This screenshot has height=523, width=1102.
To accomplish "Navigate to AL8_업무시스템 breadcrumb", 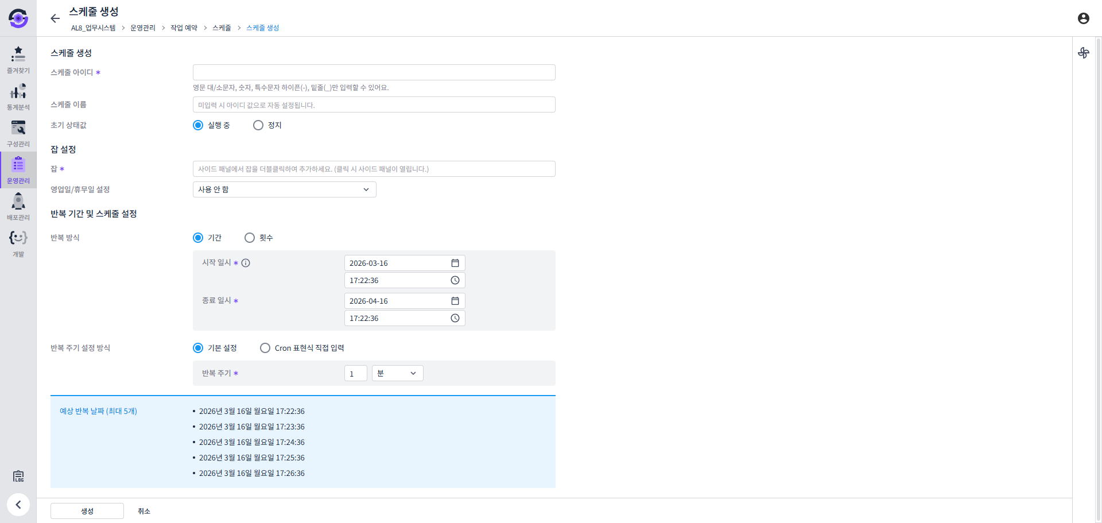I will click(93, 28).
